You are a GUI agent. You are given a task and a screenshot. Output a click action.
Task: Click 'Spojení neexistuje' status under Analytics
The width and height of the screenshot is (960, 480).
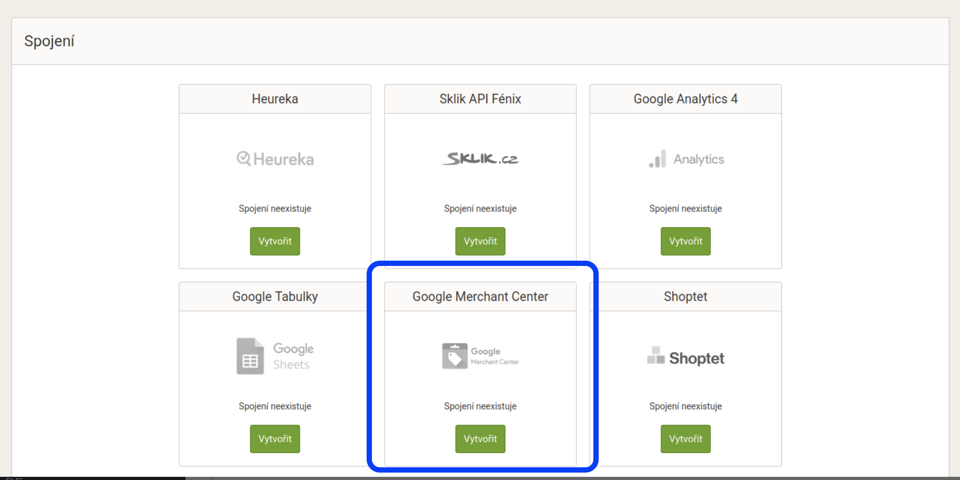(x=686, y=209)
